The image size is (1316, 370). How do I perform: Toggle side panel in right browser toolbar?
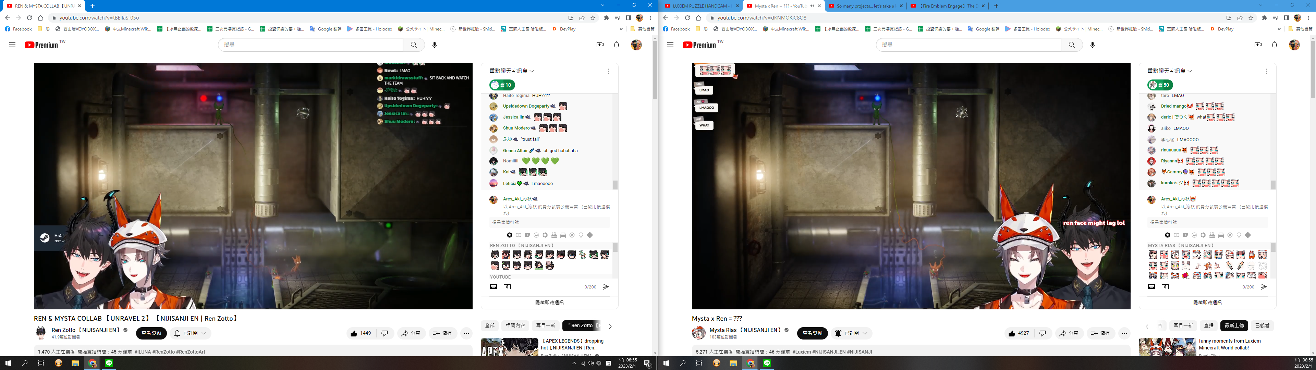1287,18
